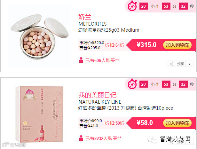Add Meteorites powder to cart for ¥315.0
Image resolution: width=197 pixels, height=149 pixels.
[x=177, y=45]
